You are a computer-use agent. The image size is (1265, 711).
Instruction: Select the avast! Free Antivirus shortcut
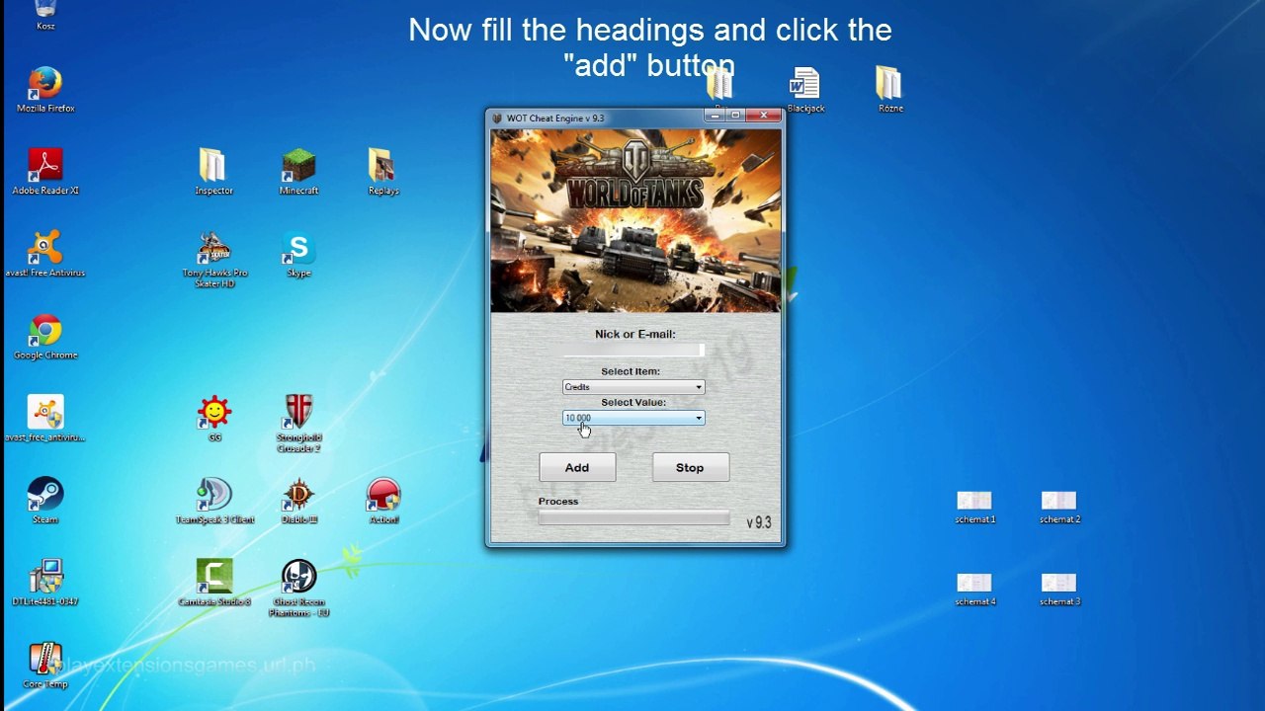click(x=45, y=253)
